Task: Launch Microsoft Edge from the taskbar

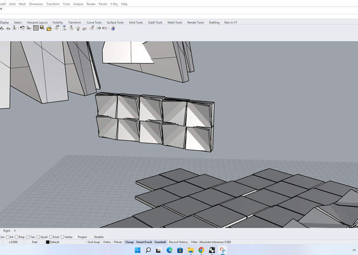Action: tap(170, 250)
